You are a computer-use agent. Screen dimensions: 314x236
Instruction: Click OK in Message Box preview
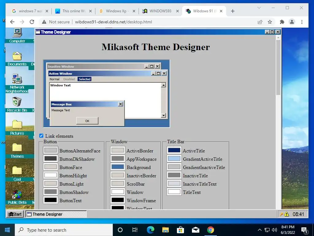[x=87, y=121]
